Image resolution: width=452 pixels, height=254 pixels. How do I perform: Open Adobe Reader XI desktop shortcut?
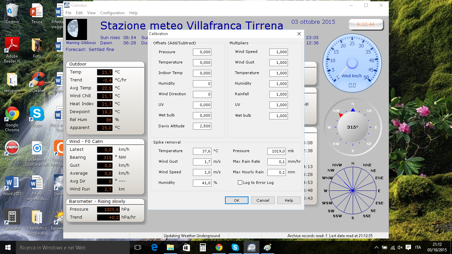(12, 45)
